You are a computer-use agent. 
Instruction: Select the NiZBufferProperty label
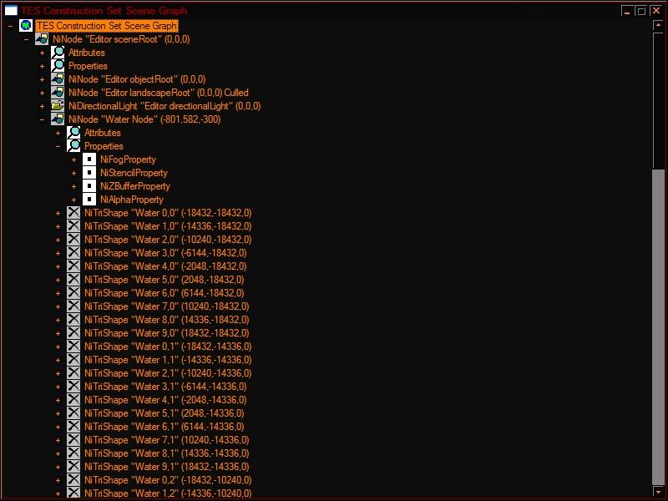(135, 185)
